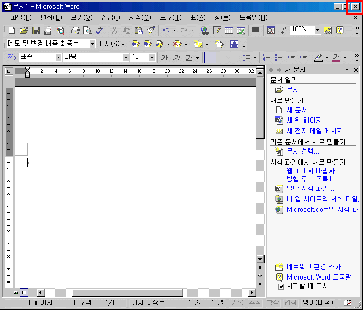
Task: Click vertical scrollbar down arrow
Action: click(x=260, y=259)
